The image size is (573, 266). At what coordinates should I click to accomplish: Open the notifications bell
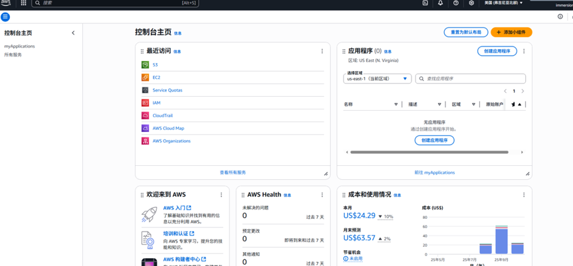[x=440, y=3]
